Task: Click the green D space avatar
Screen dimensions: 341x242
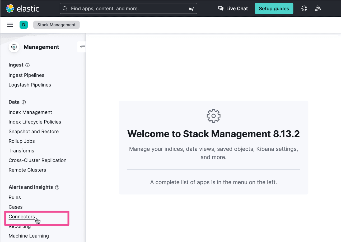Action: 24,25
